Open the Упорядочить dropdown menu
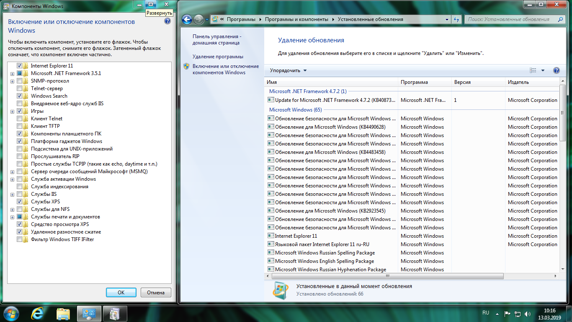572x322 pixels. pos(289,70)
